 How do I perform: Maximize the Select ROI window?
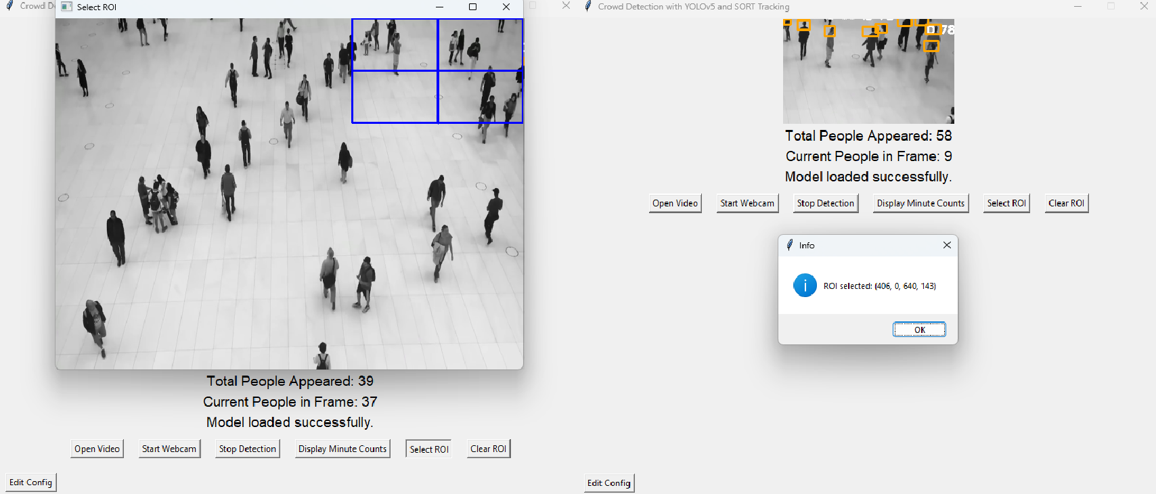click(x=472, y=7)
